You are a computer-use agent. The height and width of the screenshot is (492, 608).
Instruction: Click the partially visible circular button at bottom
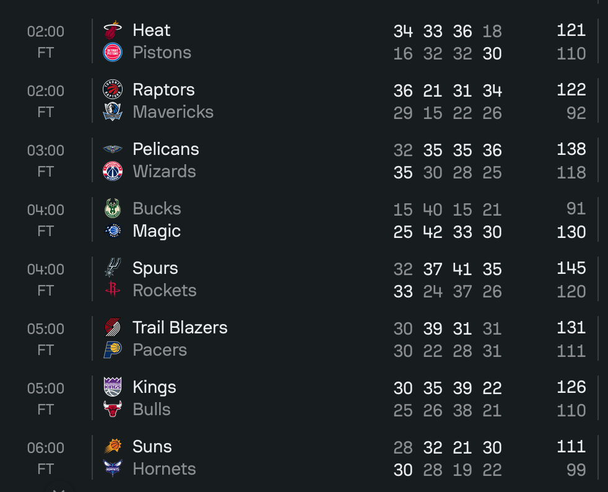[x=58, y=490]
